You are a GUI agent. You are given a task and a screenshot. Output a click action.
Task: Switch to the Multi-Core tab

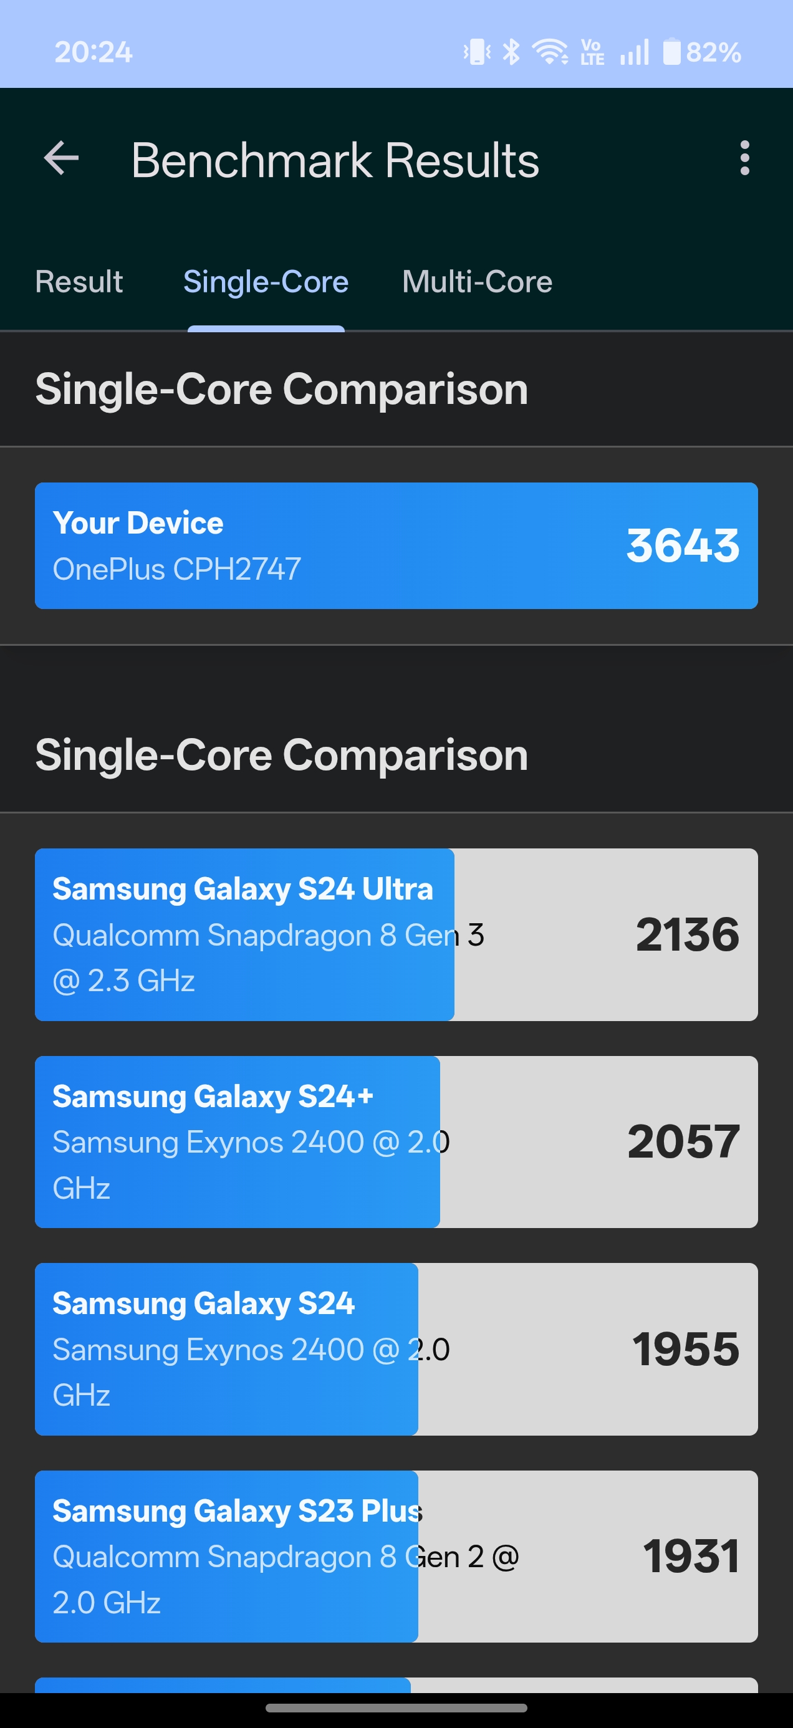477,282
